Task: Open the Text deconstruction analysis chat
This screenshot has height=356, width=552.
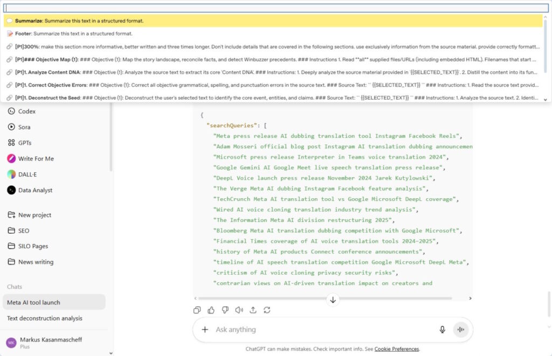Action: [x=45, y=318]
